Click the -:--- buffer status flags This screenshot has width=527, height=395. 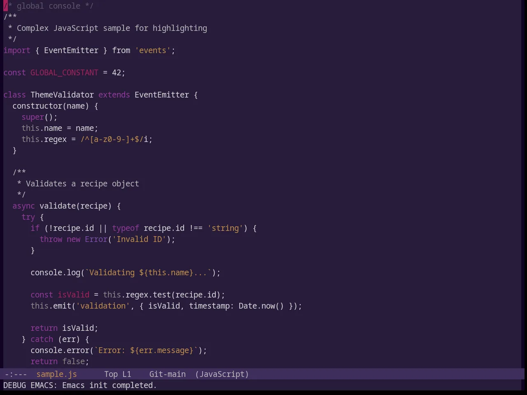[16, 374]
